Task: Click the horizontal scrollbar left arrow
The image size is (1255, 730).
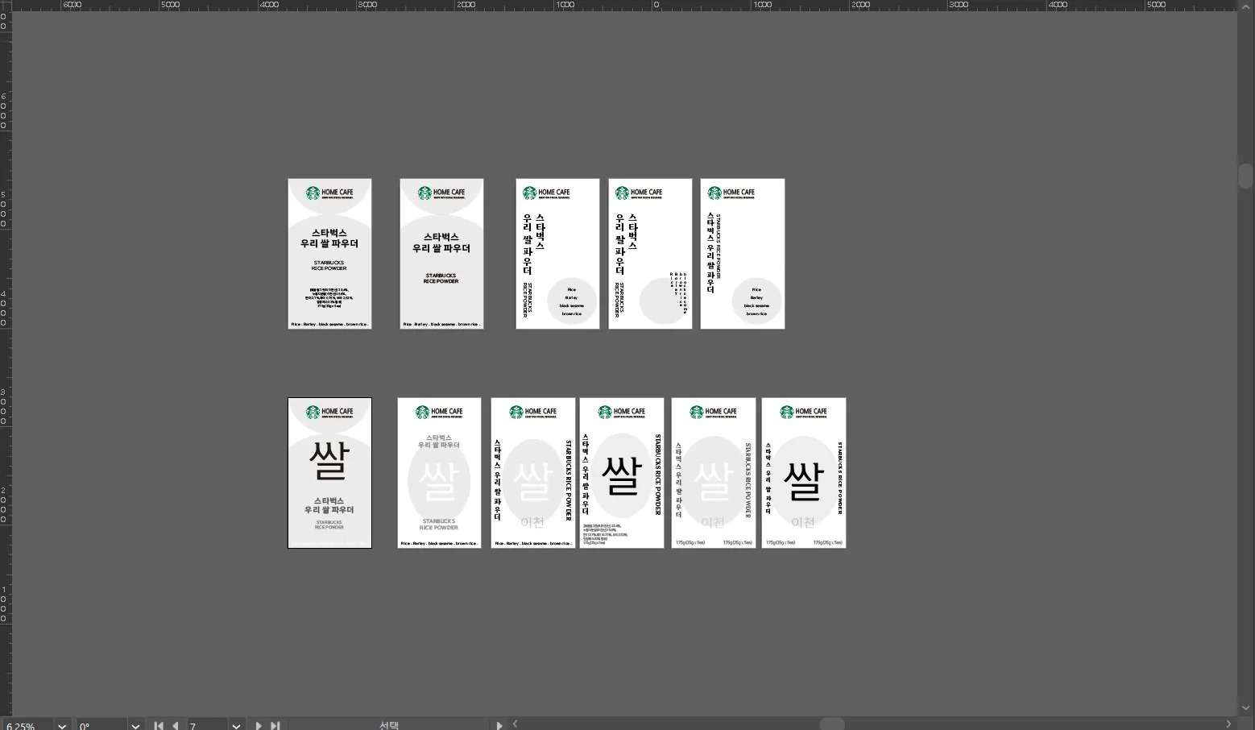Action: tap(516, 724)
